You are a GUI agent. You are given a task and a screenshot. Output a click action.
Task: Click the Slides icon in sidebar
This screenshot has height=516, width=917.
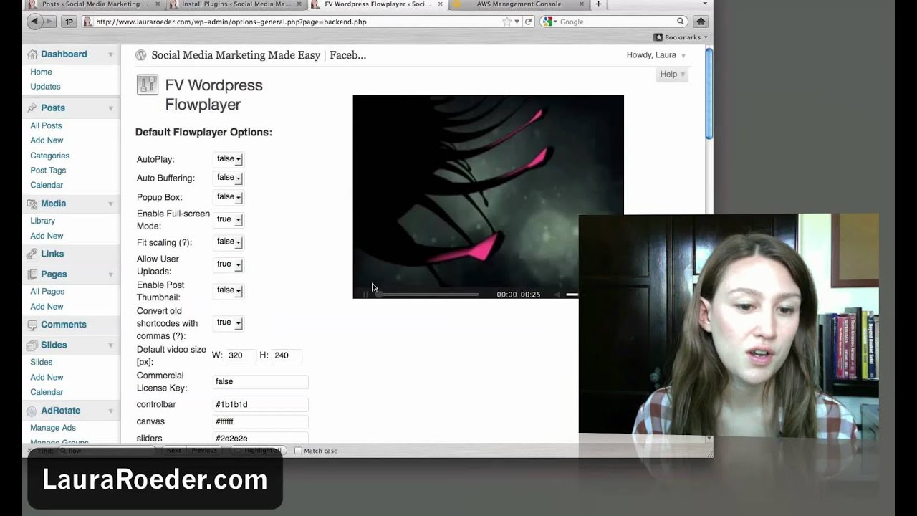32,345
